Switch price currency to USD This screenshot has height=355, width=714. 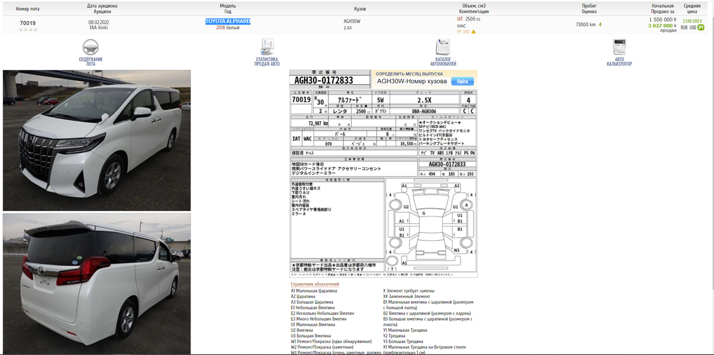tap(693, 27)
